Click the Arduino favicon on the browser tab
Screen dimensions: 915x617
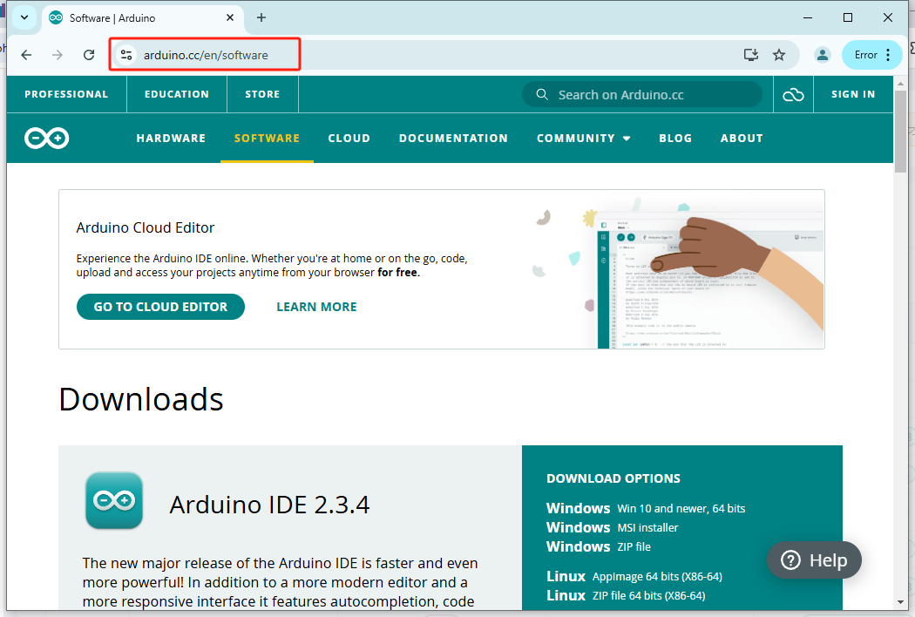tap(56, 18)
